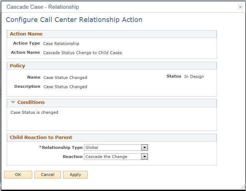Click the 'Configure Call Center Relationship Action' title

coord(74,20)
